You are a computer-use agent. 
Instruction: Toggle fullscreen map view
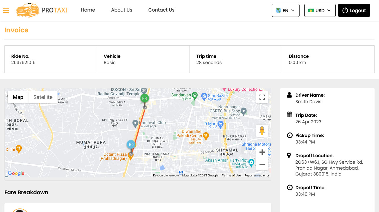[x=262, y=97]
